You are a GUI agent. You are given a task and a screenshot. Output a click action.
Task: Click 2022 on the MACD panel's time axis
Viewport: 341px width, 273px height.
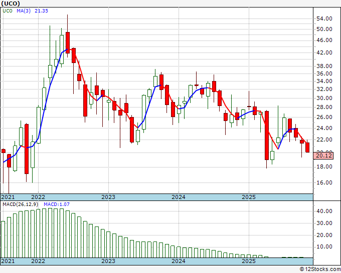[x=38, y=261]
